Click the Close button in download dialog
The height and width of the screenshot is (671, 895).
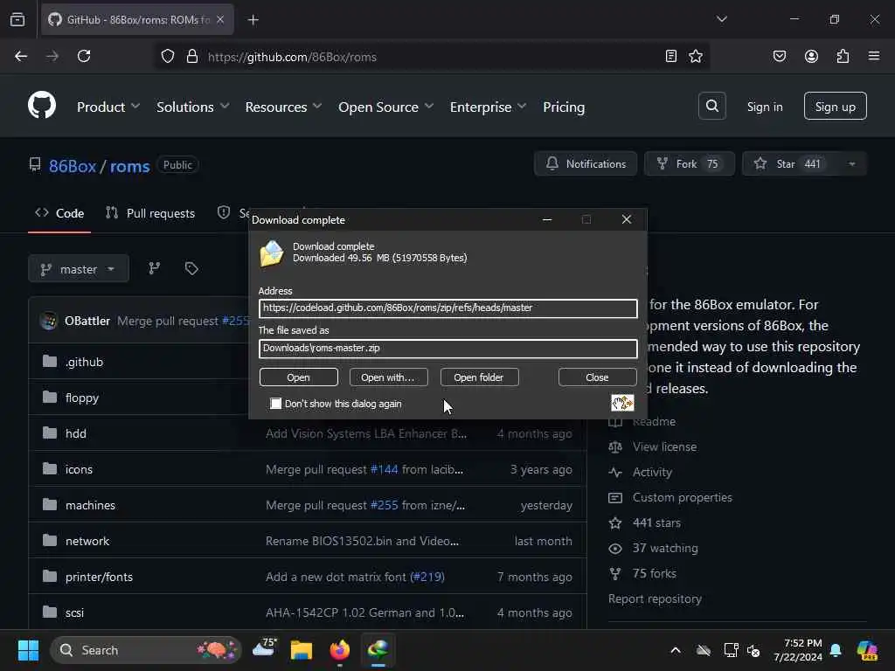(597, 377)
